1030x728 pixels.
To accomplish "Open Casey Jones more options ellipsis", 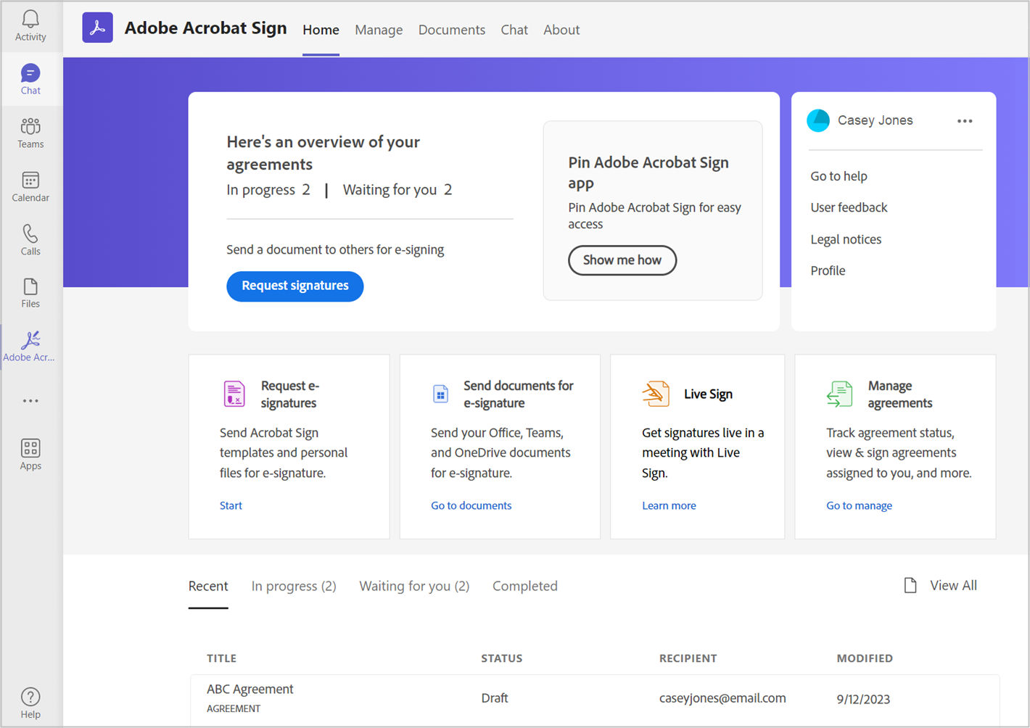I will 965,121.
